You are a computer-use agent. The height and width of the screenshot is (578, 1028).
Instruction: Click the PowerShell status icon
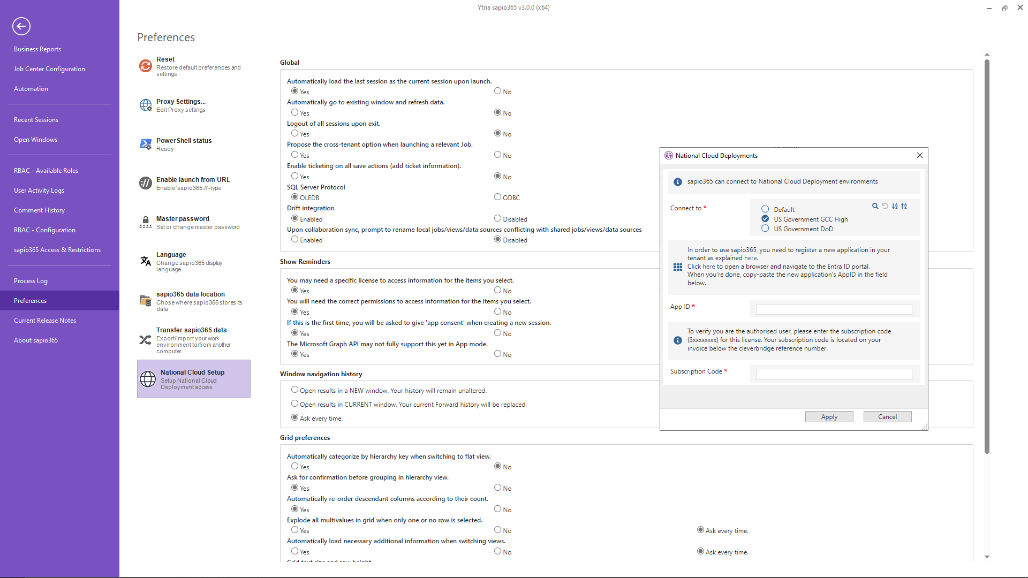coord(146,144)
